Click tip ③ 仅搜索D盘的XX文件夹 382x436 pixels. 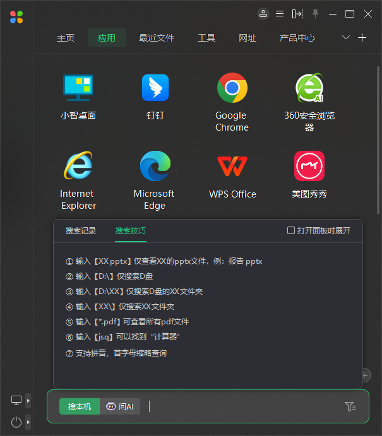(x=134, y=291)
